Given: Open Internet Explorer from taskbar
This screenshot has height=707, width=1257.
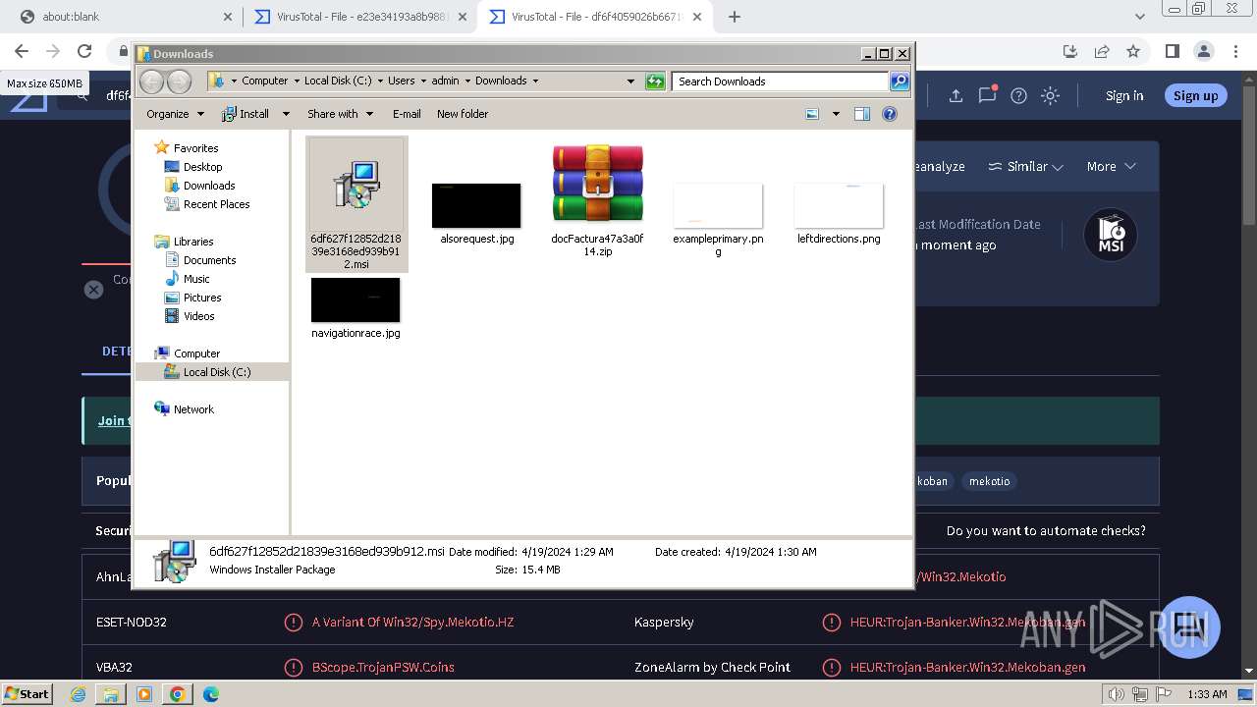Looking at the screenshot, I should tap(79, 693).
